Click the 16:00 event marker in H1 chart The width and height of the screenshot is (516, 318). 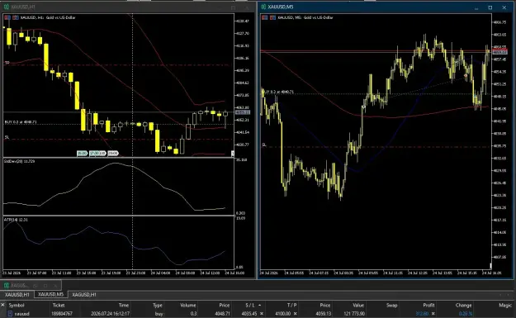[x=82, y=153]
